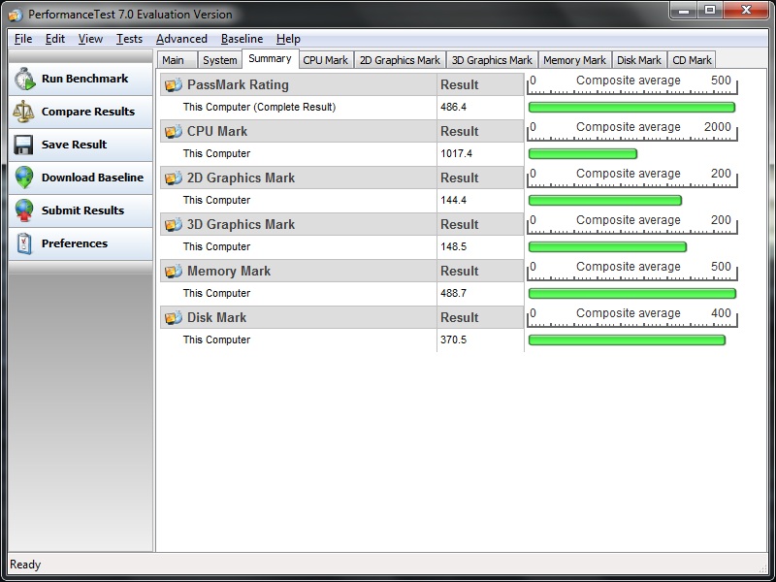Click the 2D Graphics Mark green result bar
The width and height of the screenshot is (776, 582).
605,201
